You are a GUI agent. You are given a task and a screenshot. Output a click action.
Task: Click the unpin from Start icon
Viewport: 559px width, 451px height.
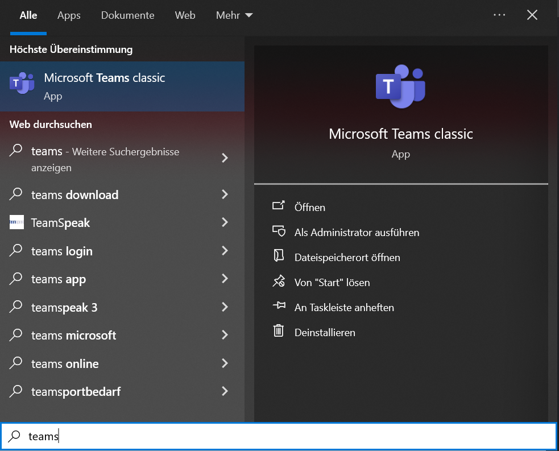pos(279,281)
